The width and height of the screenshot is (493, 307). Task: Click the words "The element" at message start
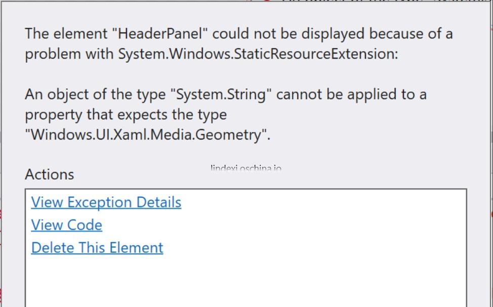[x=66, y=33]
